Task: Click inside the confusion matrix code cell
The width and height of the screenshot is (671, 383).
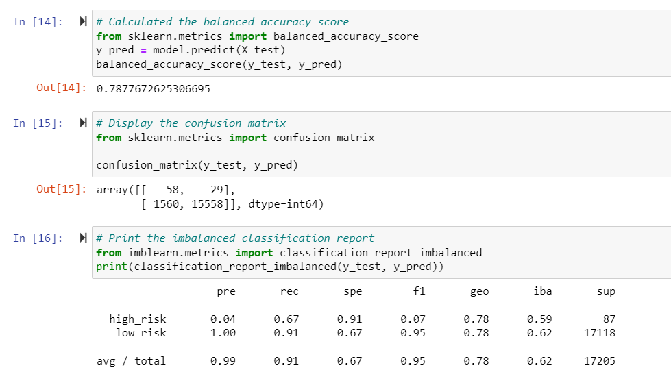Action: click(381, 144)
